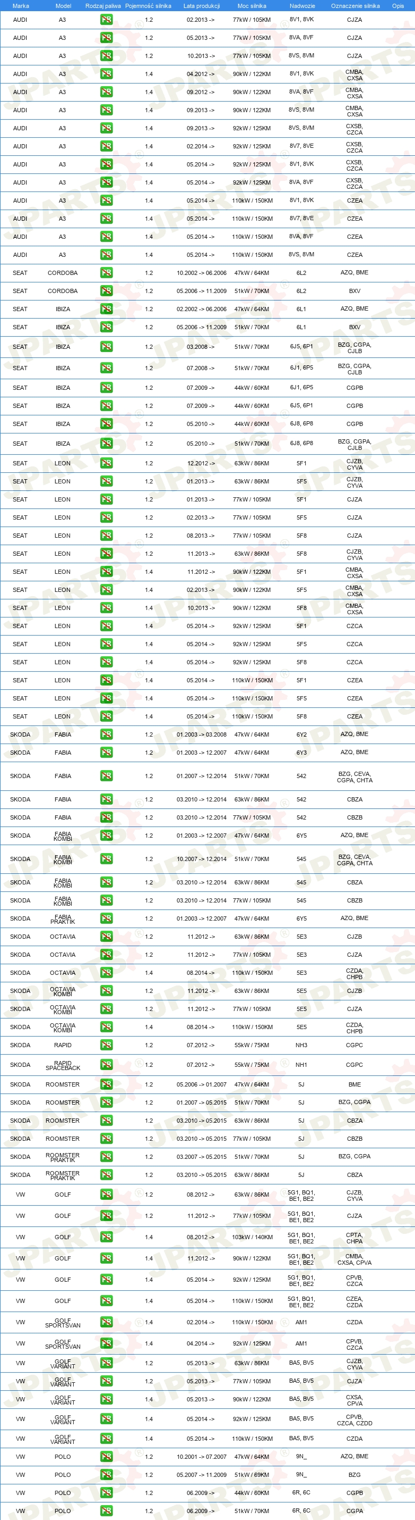
Task: Click fuel icon in Roomster Praktik 03.2007 row
Action: pos(107,1157)
